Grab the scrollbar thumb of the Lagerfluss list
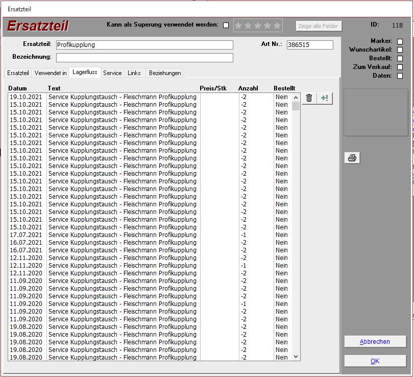The height and width of the screenshot is (377, 414). click(x=296, y=106)
